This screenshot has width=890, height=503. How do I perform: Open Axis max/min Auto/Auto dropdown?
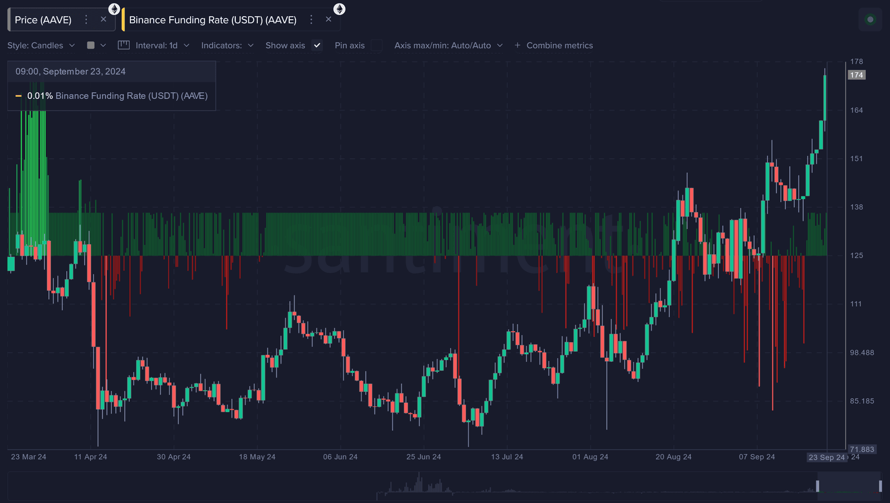tap(448, 45)
